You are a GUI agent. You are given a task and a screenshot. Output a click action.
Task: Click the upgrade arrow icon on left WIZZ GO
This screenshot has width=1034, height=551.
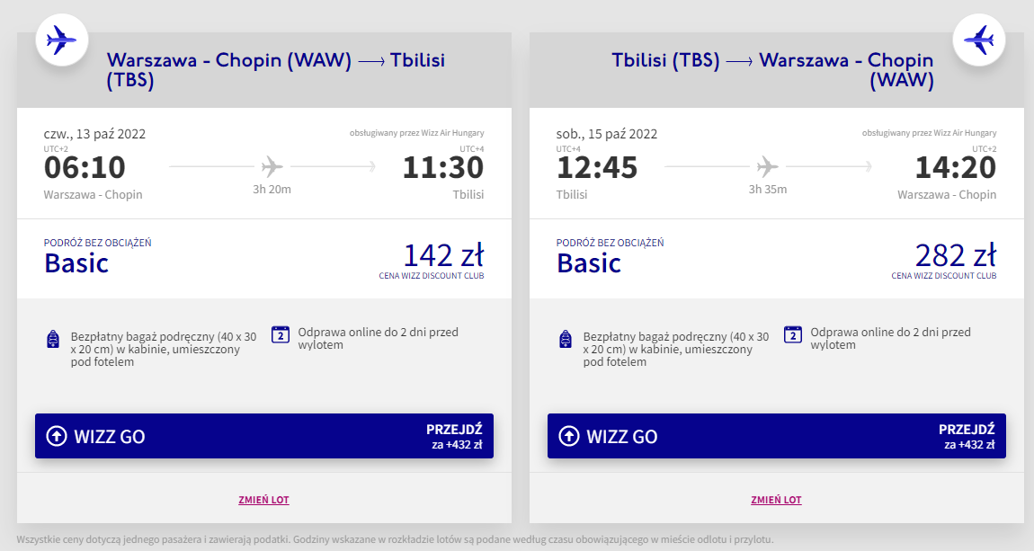[57, 437]
